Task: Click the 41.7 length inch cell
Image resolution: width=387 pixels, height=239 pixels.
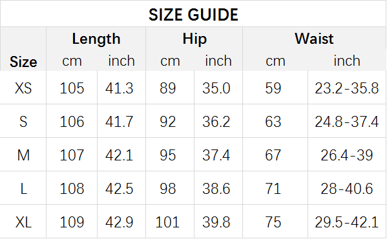Action: click(x=120, y=122)
